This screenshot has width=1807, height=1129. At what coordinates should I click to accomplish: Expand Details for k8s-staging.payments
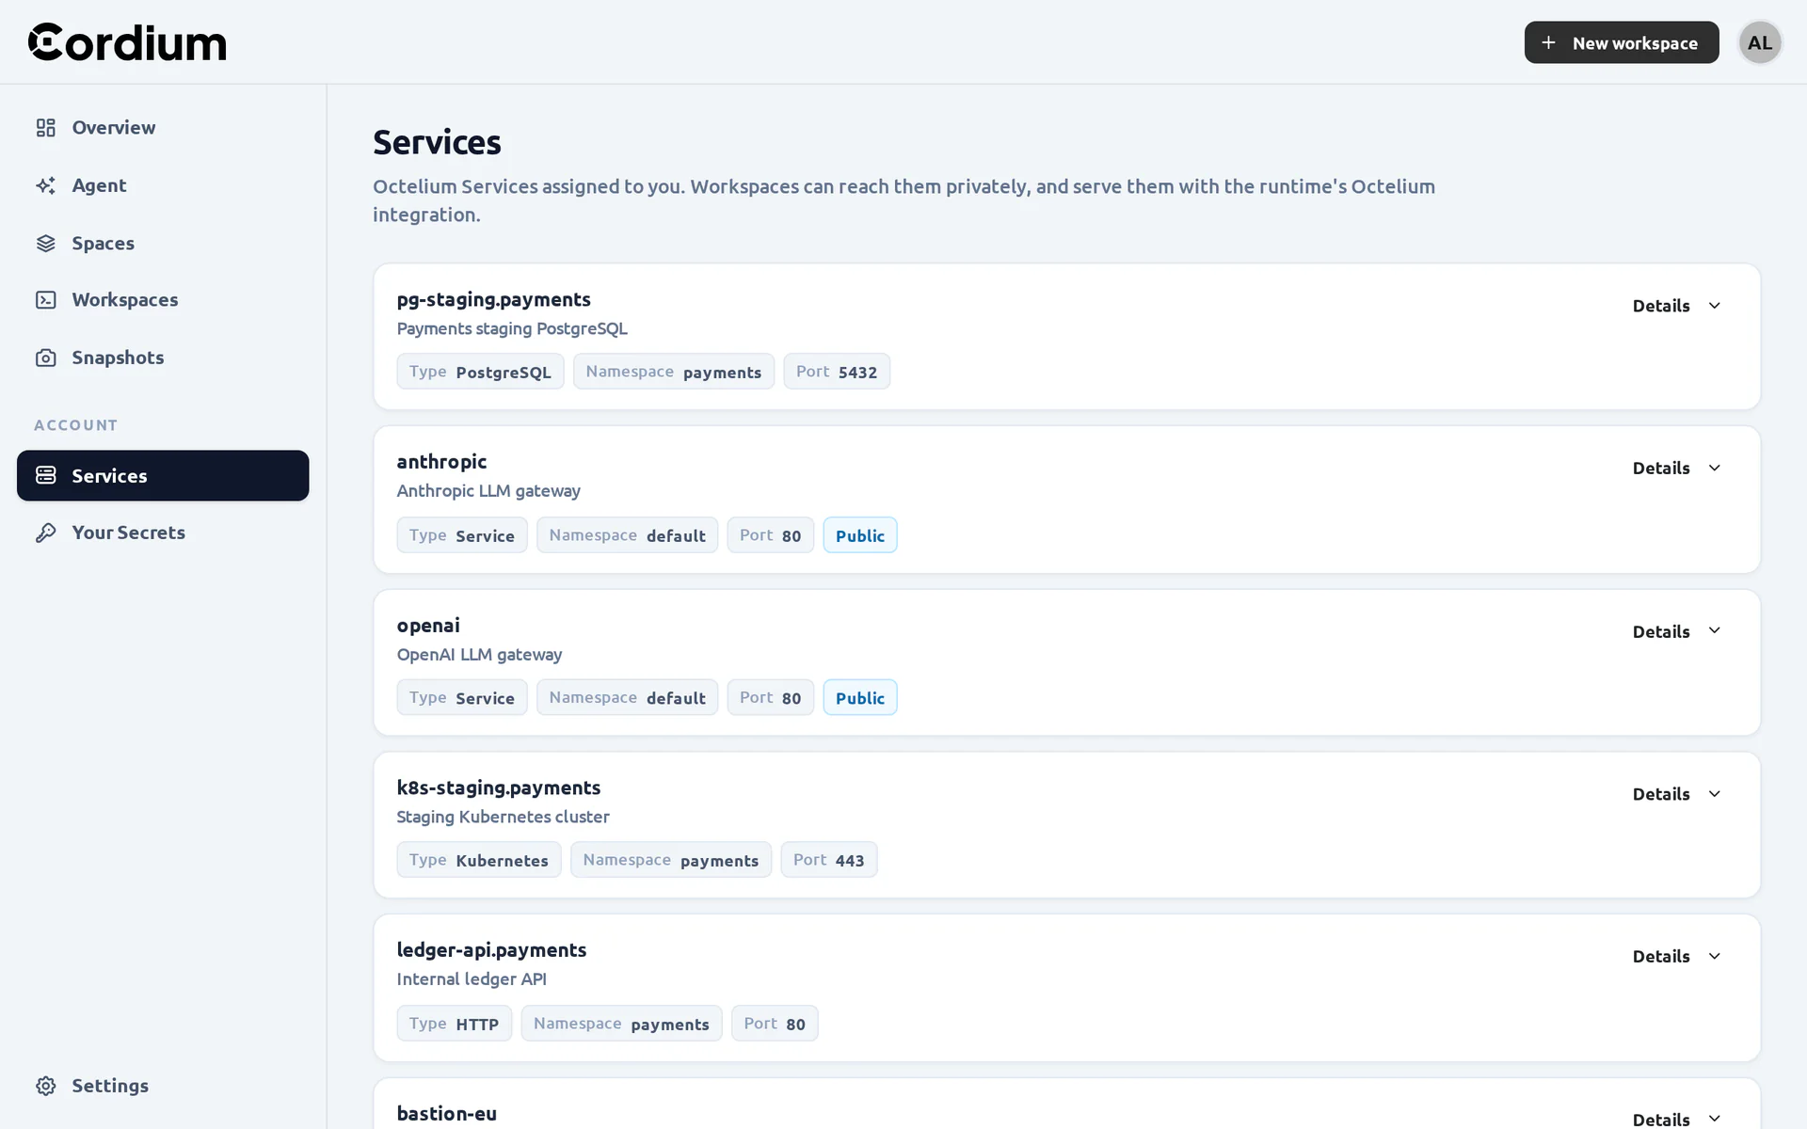coord(1677,794)
